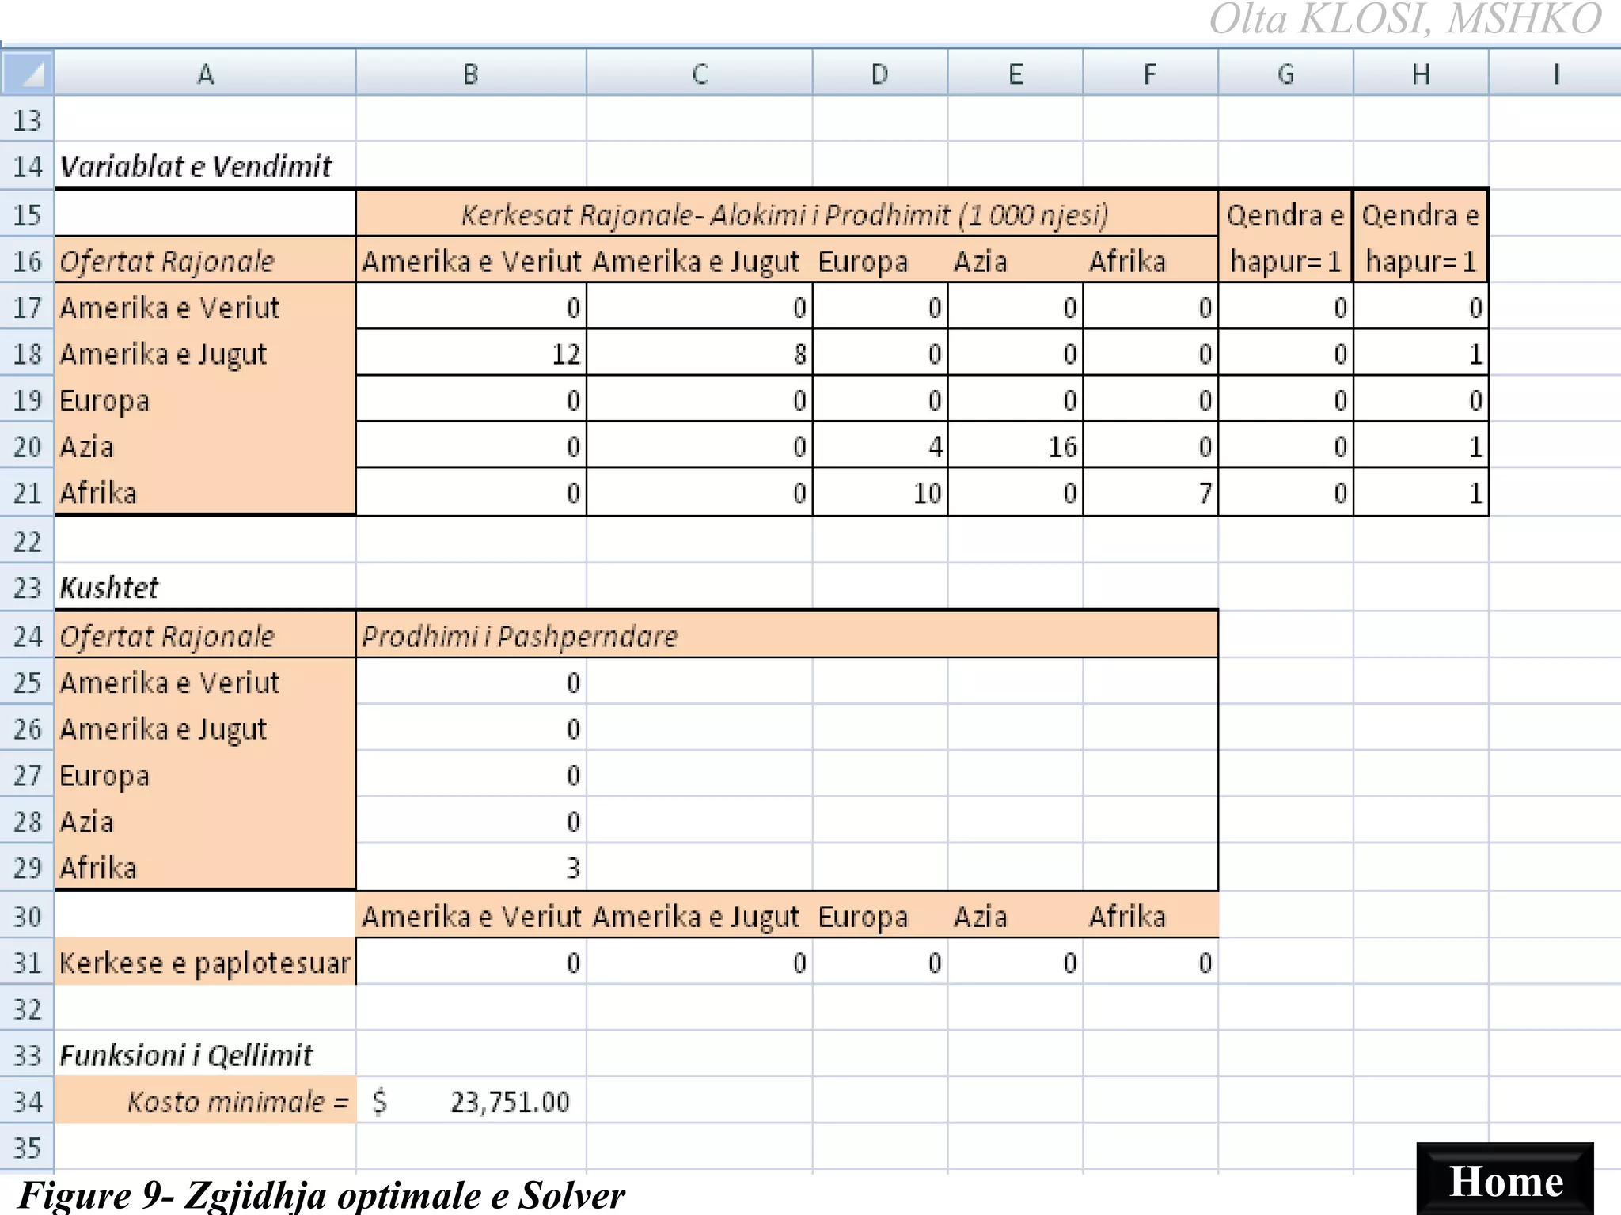1621x1215 pixels.
Task: Select column G header
Action: (1285, 74)
